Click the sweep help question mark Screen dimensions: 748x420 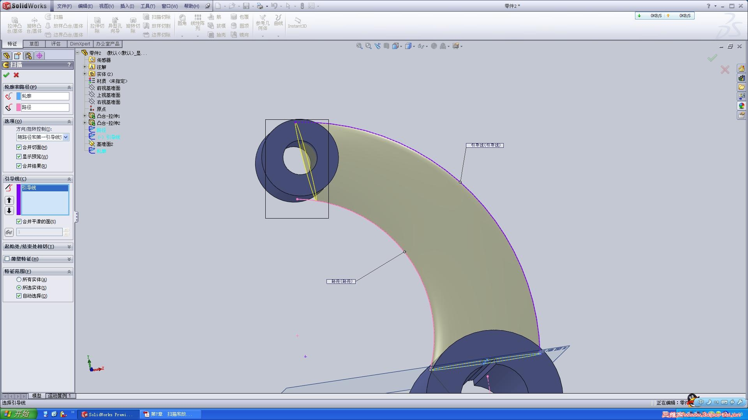69,65
